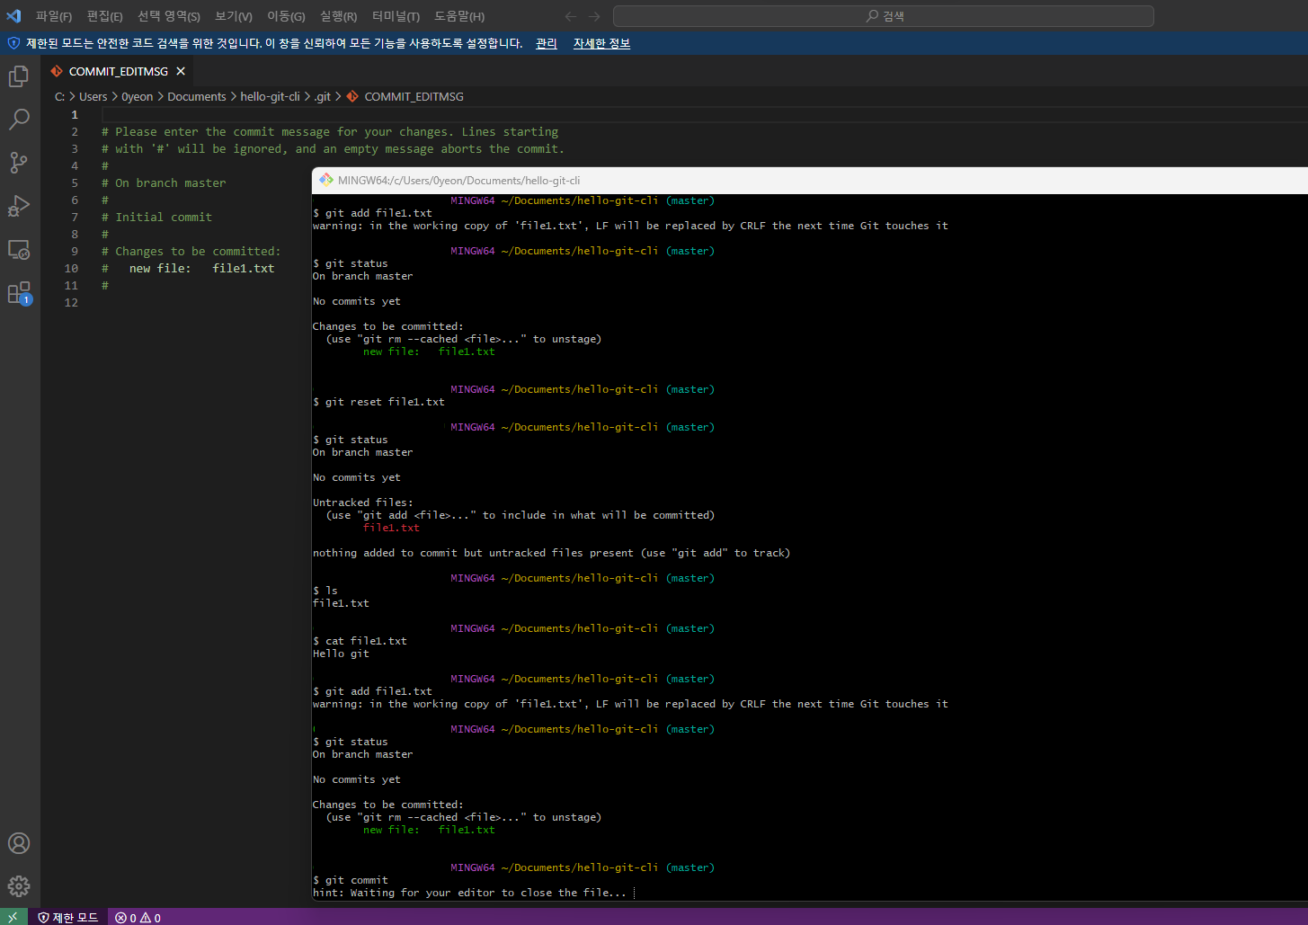The height and width of the screenshot is (925, 1308).
Task: Open the Search view in activity bar
Action: [19, 120]
